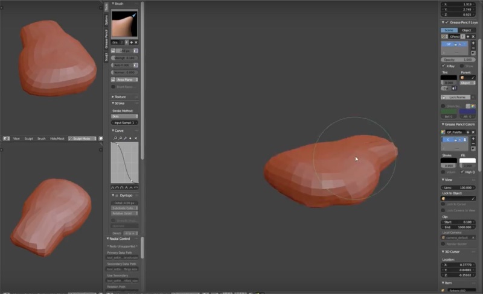
Task: Open the curve tools wrench icon
Action: pyautogui.click(x=126, y=139)
